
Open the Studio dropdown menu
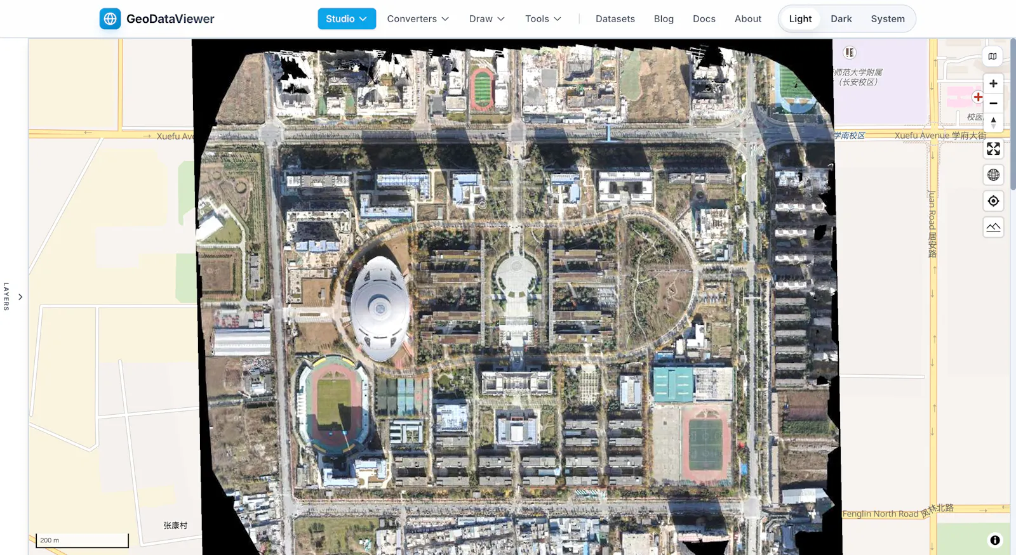click(x=347, y=19)
